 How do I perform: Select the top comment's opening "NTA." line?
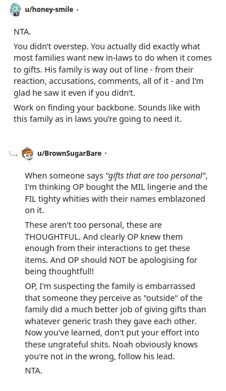[x=23, y=32]
